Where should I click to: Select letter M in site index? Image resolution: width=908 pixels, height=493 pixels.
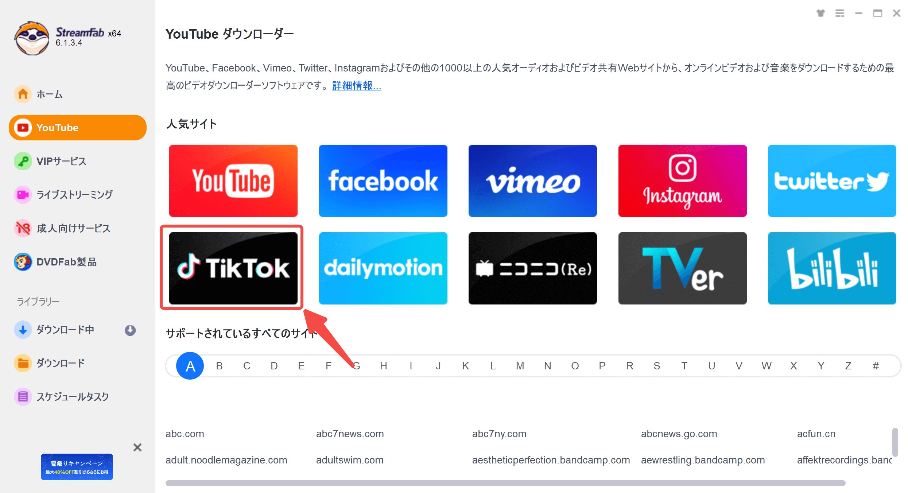[520, 366]
